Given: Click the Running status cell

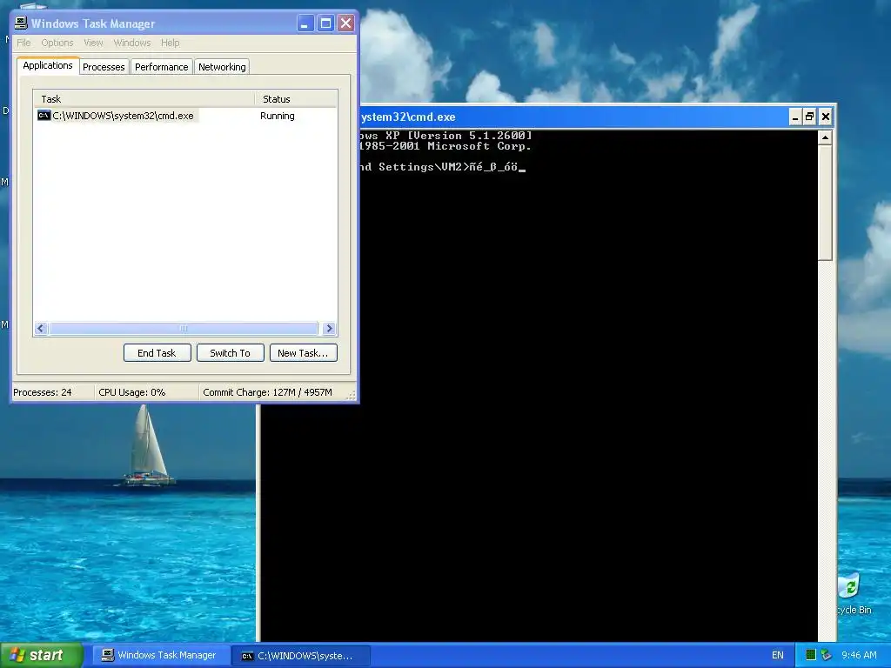Looking at the screenshot, I should coord(278,116).
